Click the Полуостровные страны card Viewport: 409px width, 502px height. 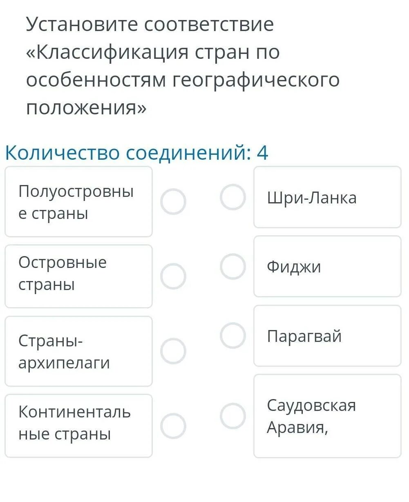(x=78, y=202)
